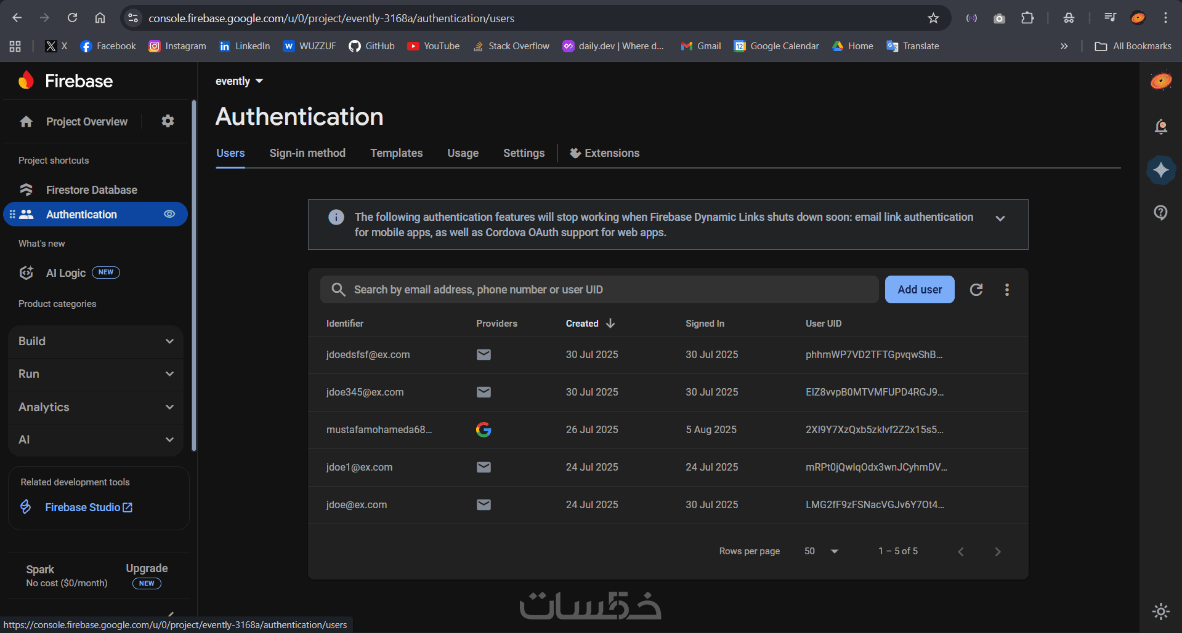1182x633 pixels.
Task: Open the YouTube bookmark
Action: [433, 46]
